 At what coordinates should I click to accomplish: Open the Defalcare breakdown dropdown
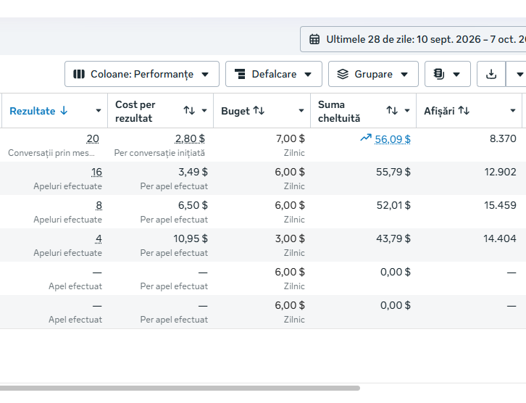[274, 74]
